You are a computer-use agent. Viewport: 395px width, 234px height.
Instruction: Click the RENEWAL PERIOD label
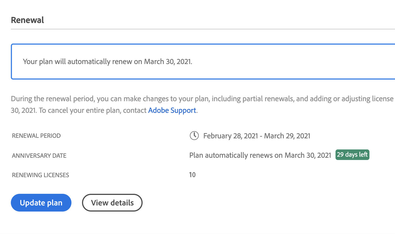(x=36, y=136)
